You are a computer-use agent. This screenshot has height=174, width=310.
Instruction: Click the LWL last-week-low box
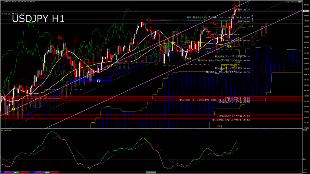point(219,126)
